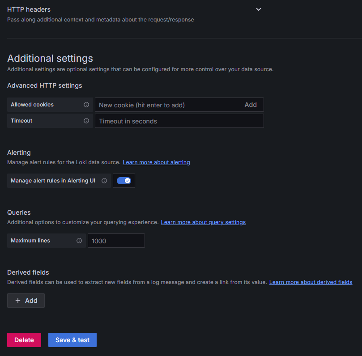Click the Timeout info icon
Screen dimensions: 362x356
click(x=86, y=121)
